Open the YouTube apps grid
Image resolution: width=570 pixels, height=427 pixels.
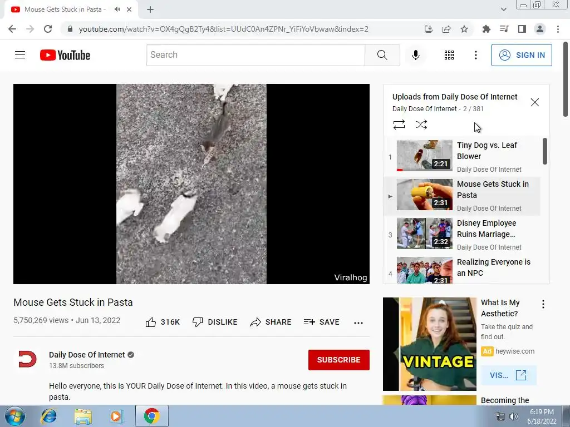(449, 55)
